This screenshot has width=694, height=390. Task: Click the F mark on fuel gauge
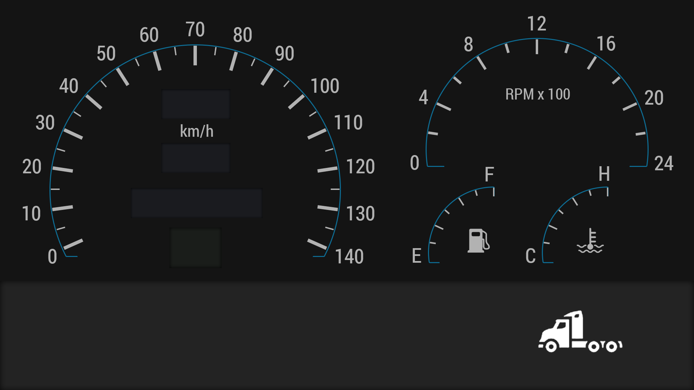coord(489,175)
